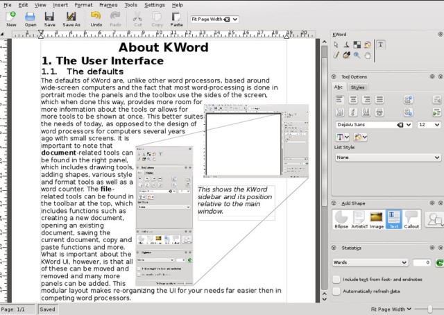This screenshot has width=444, height=315.
Task: Pick the Image shape in Add Shape
Action: 376,219
